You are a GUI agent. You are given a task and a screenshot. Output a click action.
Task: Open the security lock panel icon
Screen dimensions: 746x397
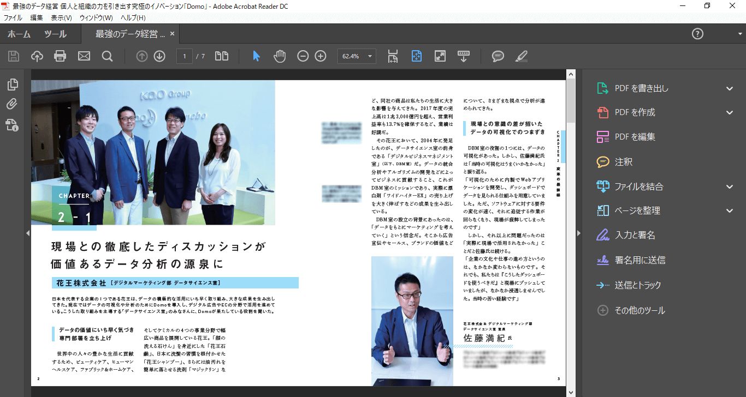click(x=13, y=125)
